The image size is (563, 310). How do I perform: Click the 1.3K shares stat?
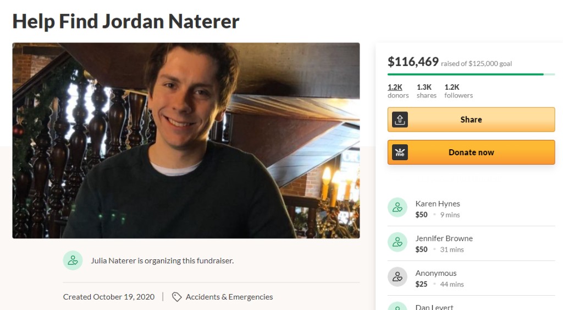[x=426, y=91]
